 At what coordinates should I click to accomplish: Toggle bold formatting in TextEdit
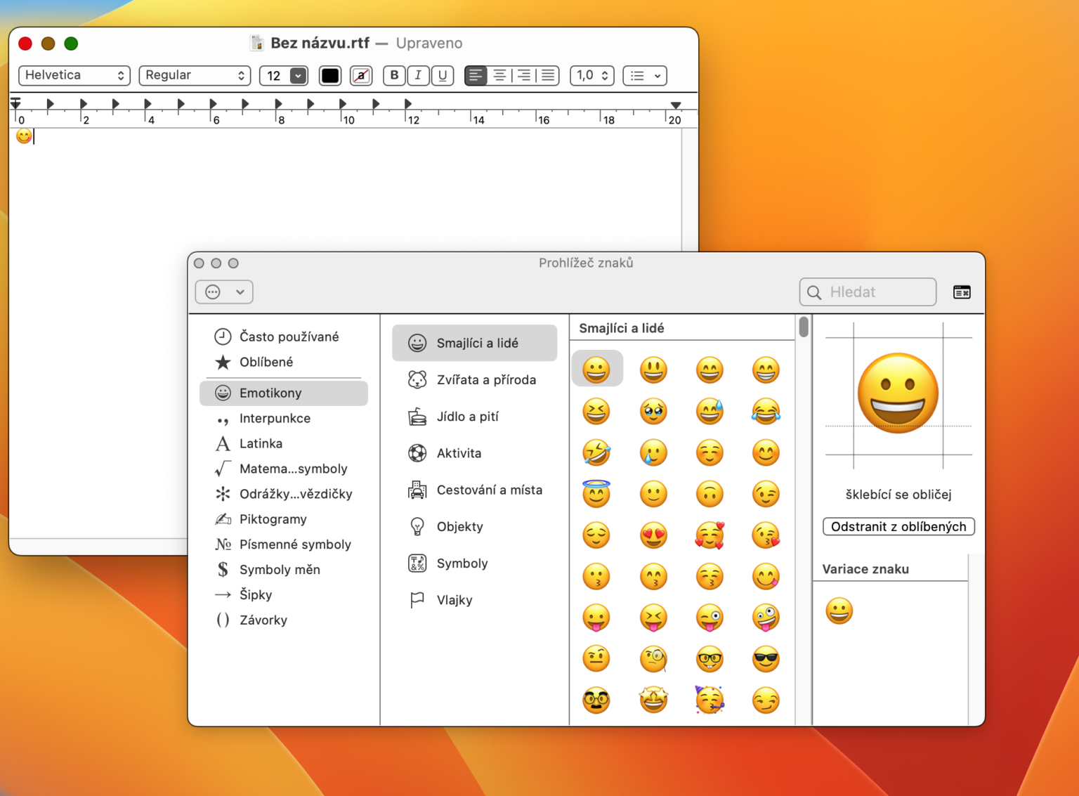coord(394,75)
